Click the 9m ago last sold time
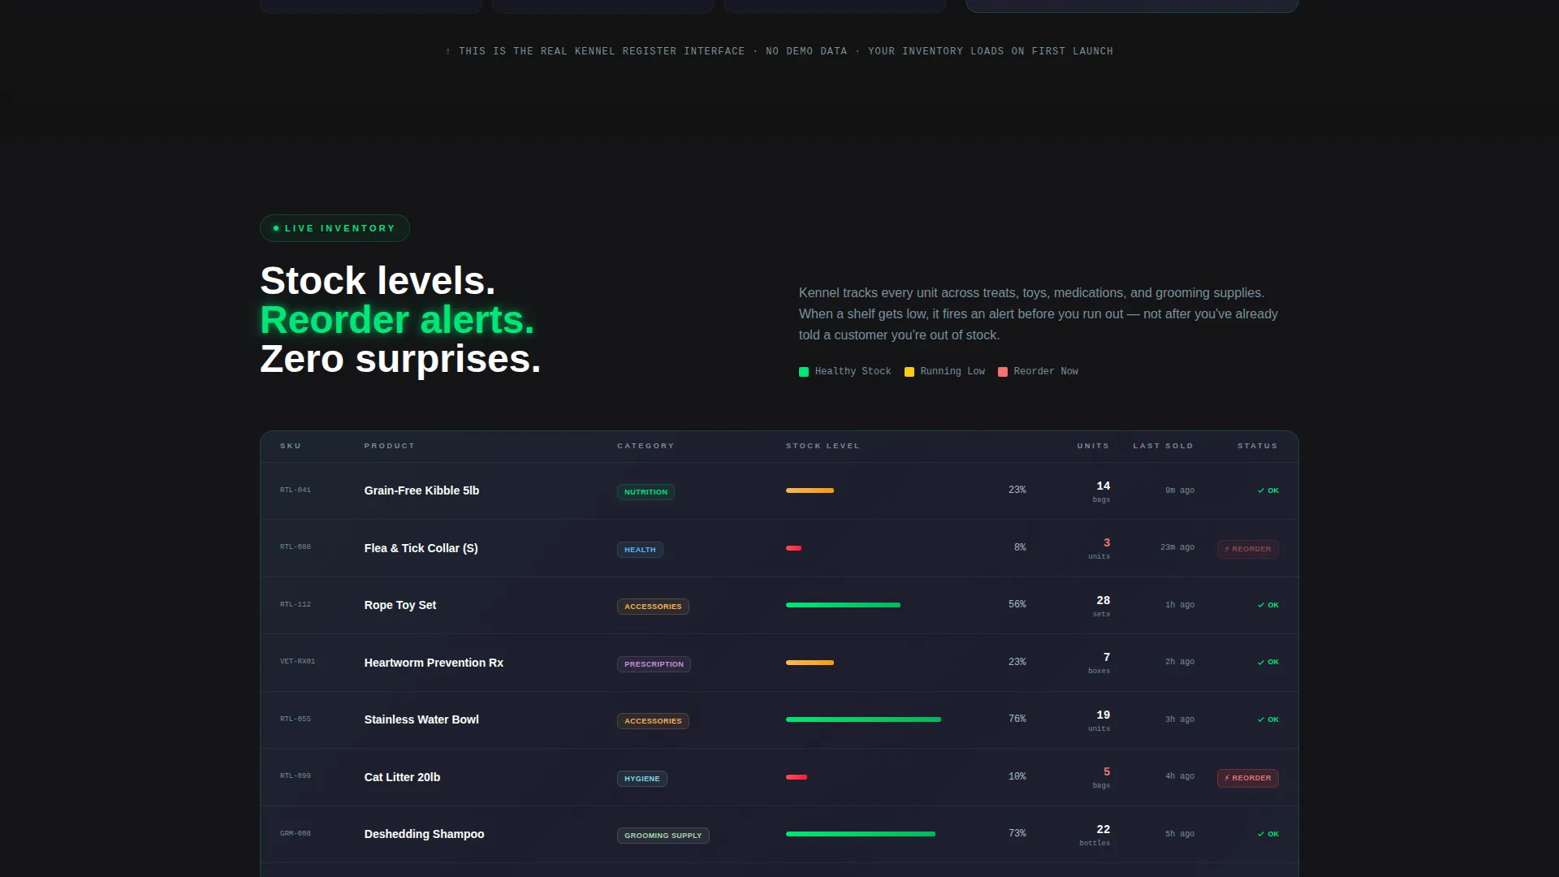 pos(1180,490)
